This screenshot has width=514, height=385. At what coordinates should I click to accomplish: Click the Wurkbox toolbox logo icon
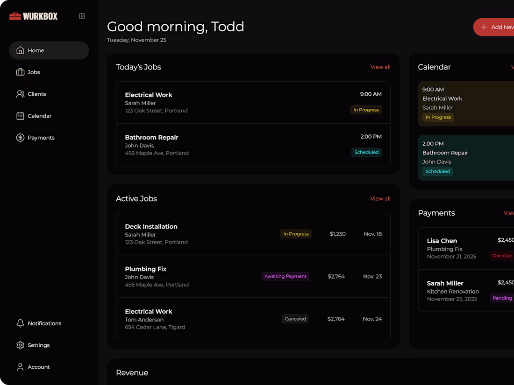[x=15, y=16]
